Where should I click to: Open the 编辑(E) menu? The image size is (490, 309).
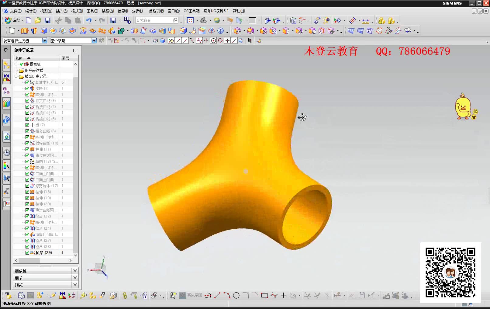(31, 11)
